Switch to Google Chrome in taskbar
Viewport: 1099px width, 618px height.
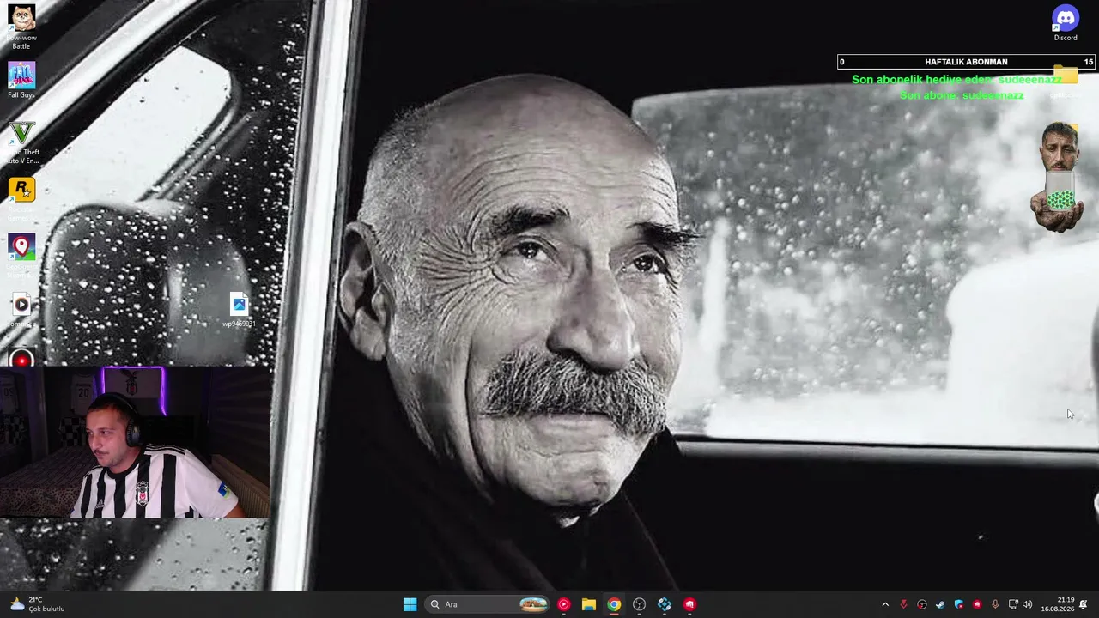[614, 604]
